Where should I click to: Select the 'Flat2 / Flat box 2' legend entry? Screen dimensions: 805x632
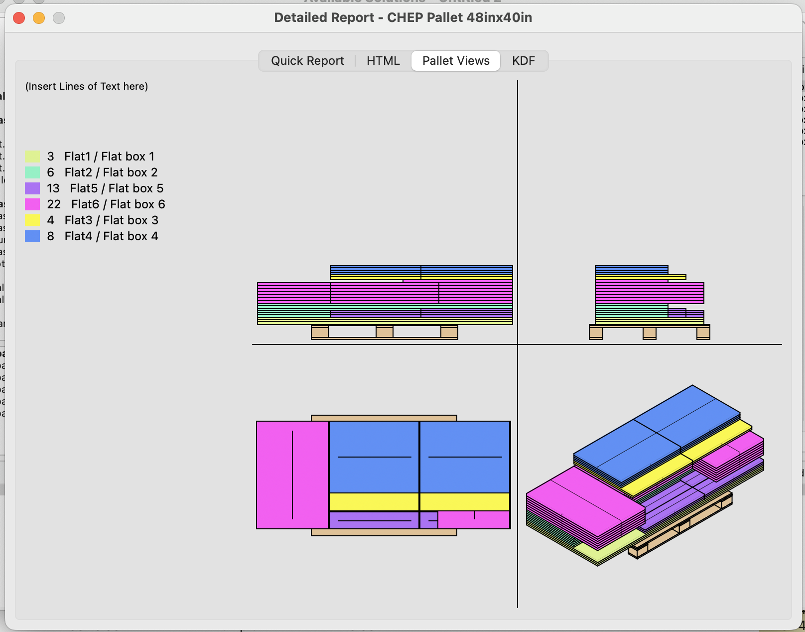click(x=111, y=172)
